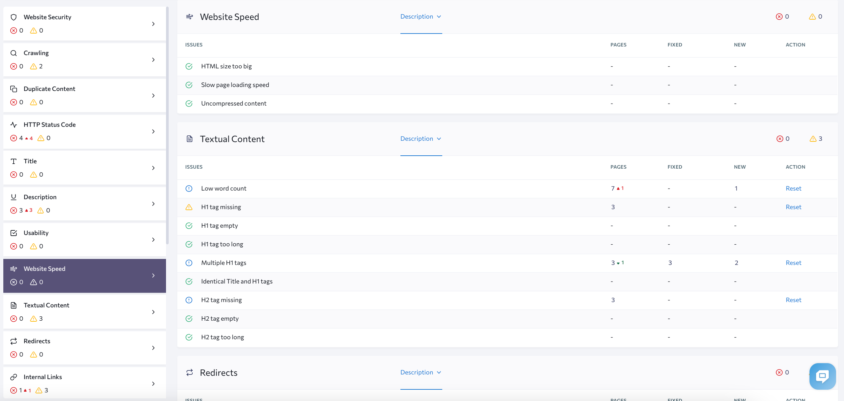
Task: Click the Redirects sidebar icon
Action: click(15, 341)
